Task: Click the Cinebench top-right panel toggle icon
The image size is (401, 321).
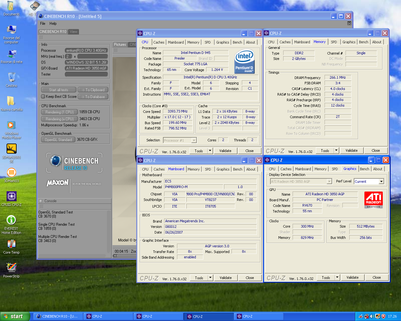Action: (349, 24)
